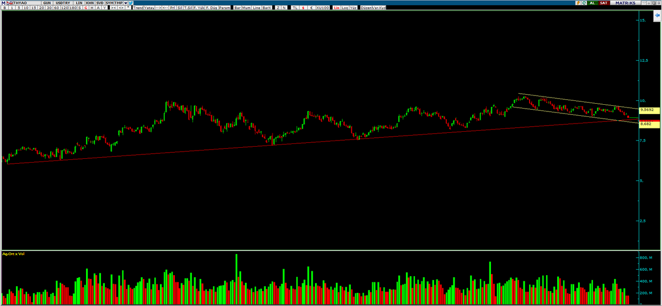Select the XU100 relative button
662x306 pixels.
tap(323, 8)
